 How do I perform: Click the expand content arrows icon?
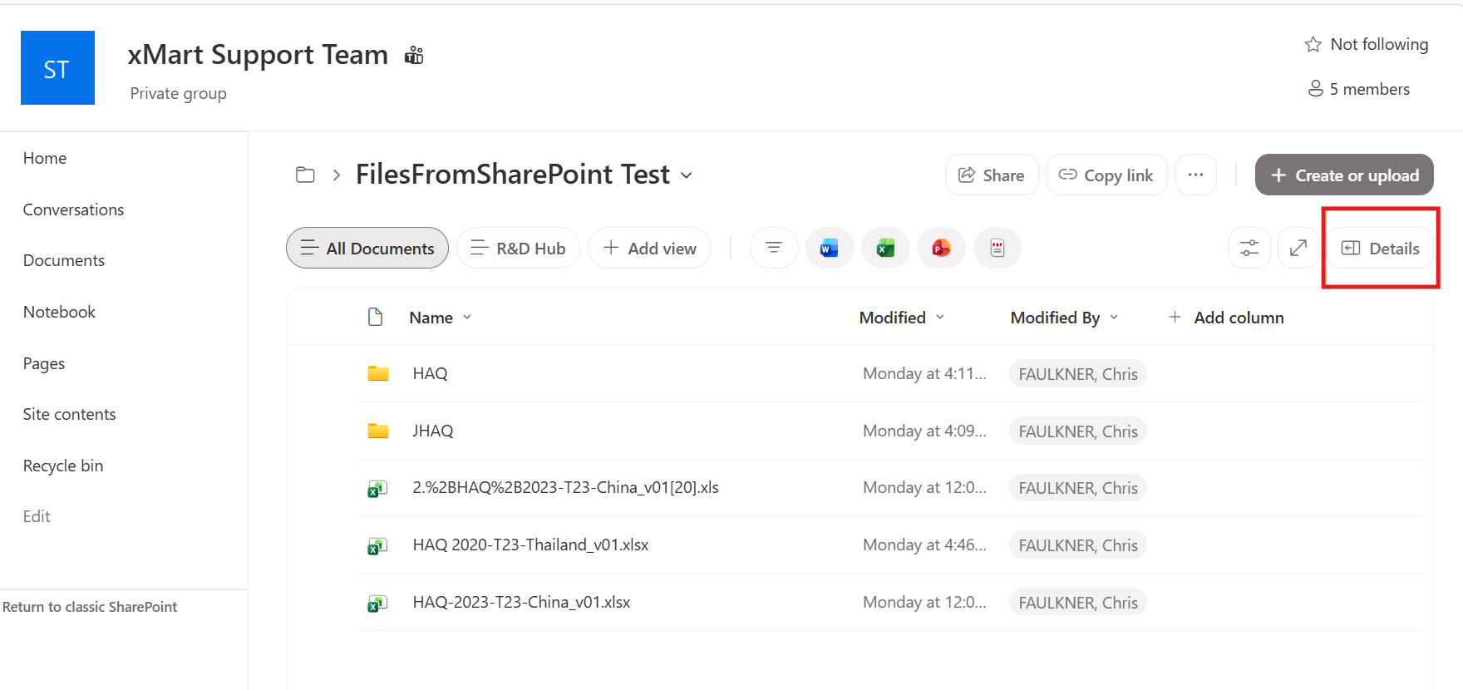1298,248
